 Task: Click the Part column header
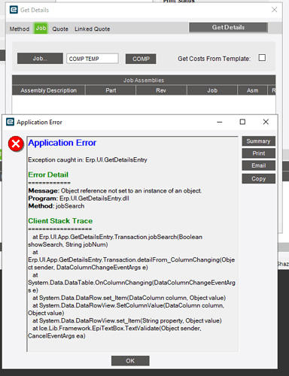(x=111, y=90)
